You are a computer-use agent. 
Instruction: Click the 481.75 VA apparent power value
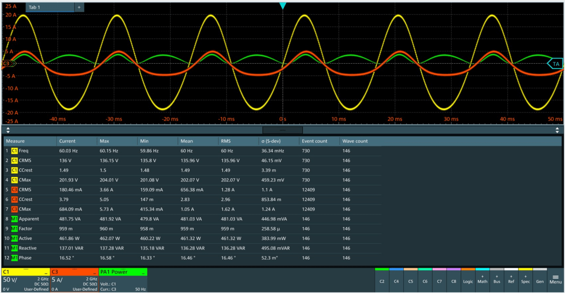[70, 219]
